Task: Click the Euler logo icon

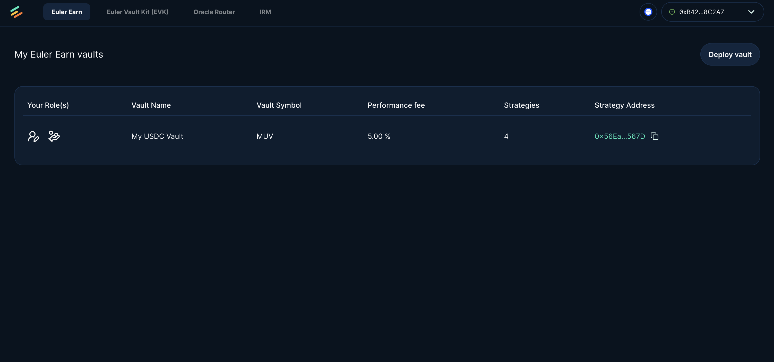Action: click(16, 12)
